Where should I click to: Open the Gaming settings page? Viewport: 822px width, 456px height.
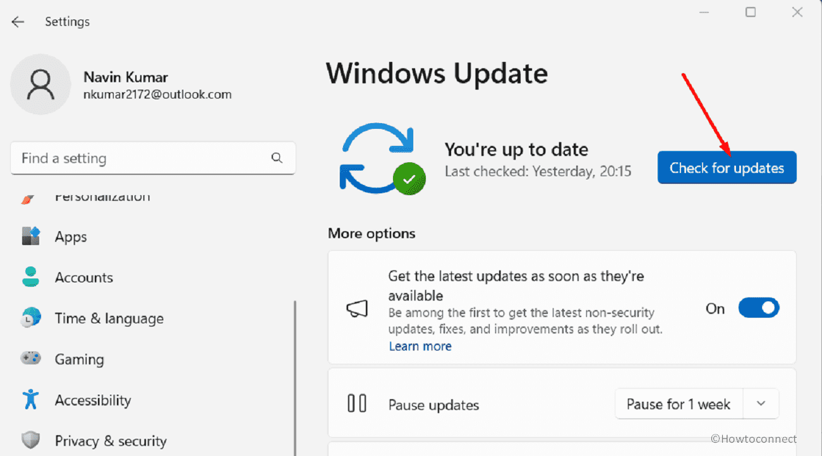79,359
